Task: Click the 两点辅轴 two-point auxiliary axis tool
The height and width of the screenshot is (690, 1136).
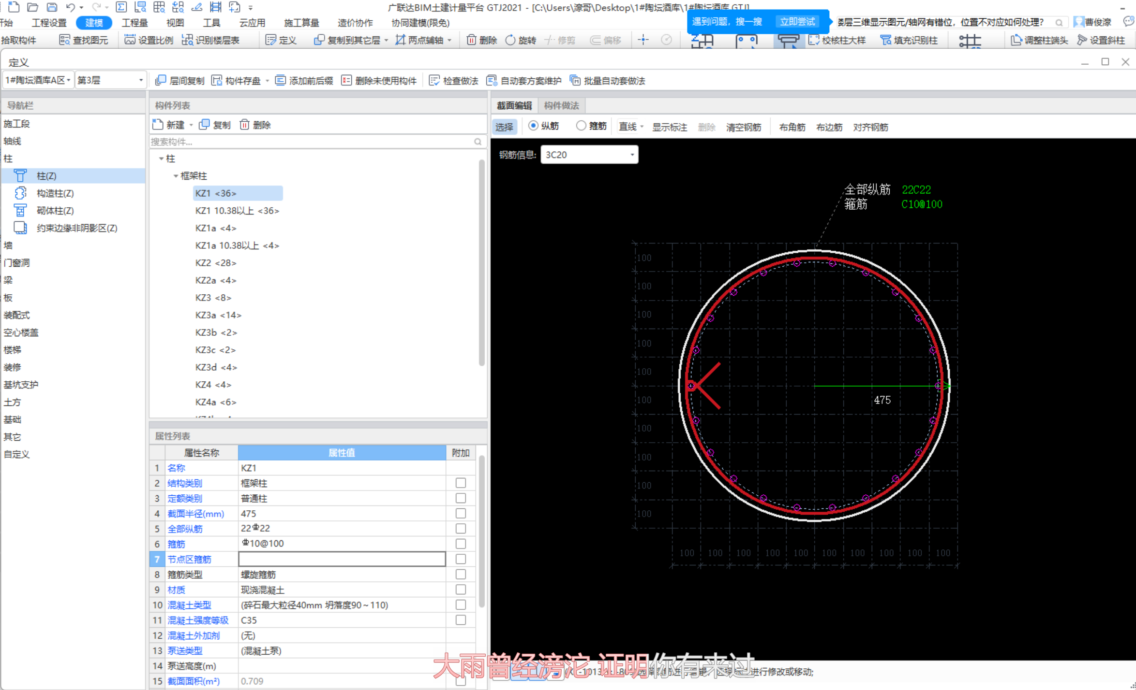Action: click(419, 40)
